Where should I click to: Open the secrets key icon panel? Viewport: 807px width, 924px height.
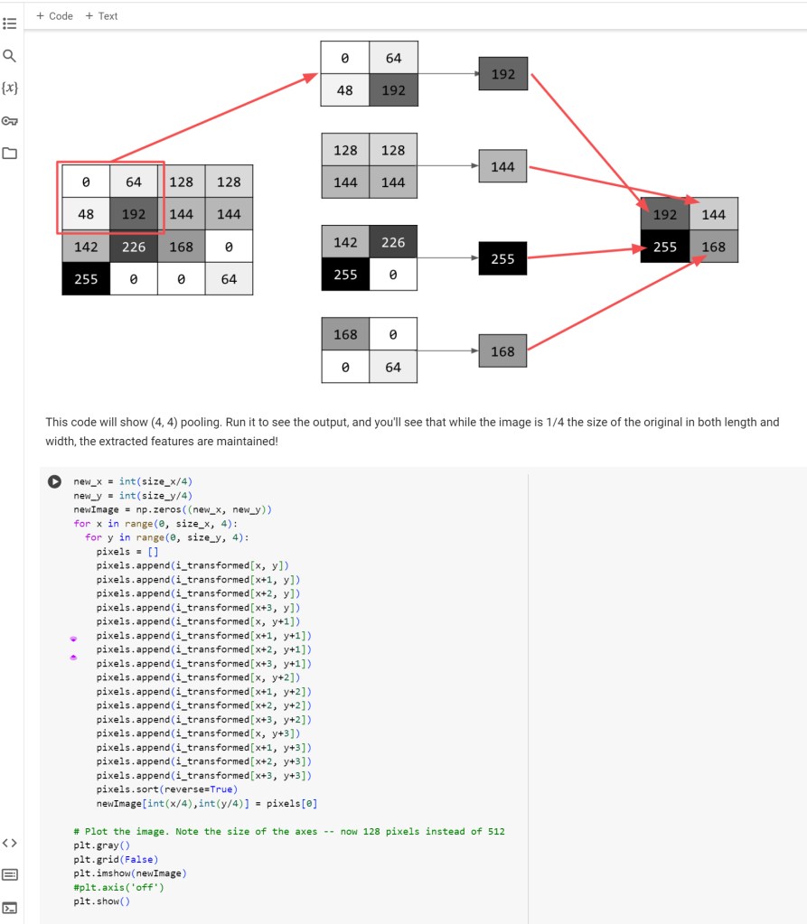click(x=10, y=120)
